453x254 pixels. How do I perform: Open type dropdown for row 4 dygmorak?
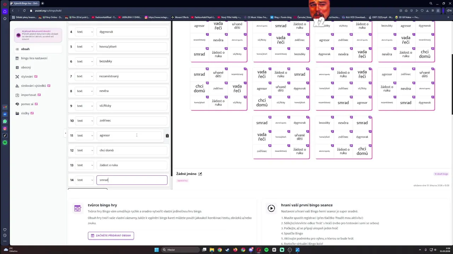85,32
